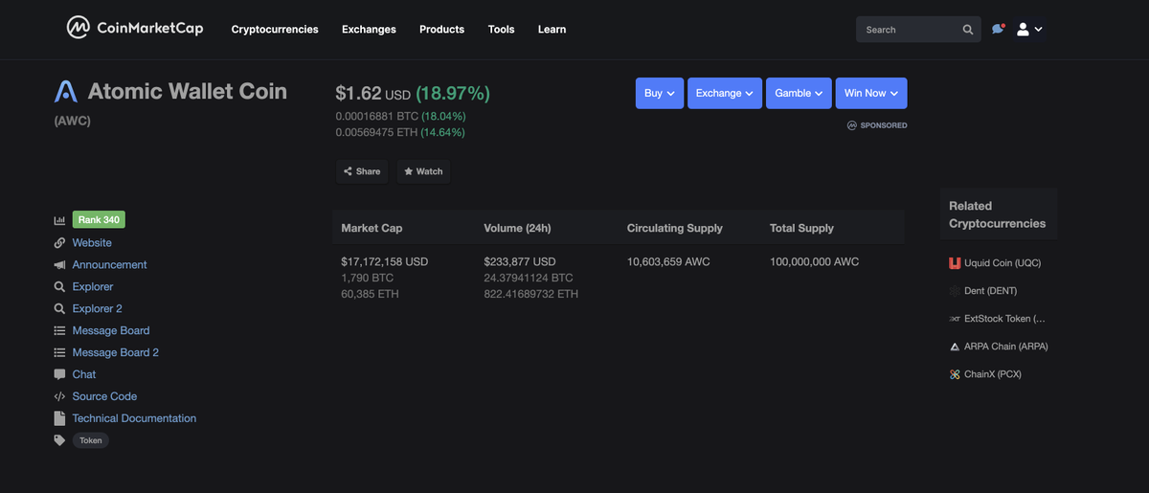1149x493 pixels.
Task: Open the Products menu
Action: pos(441,30)
